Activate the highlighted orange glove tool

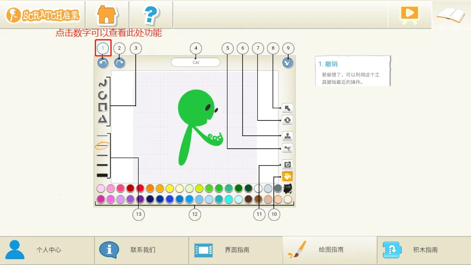(x=287, y=176)
